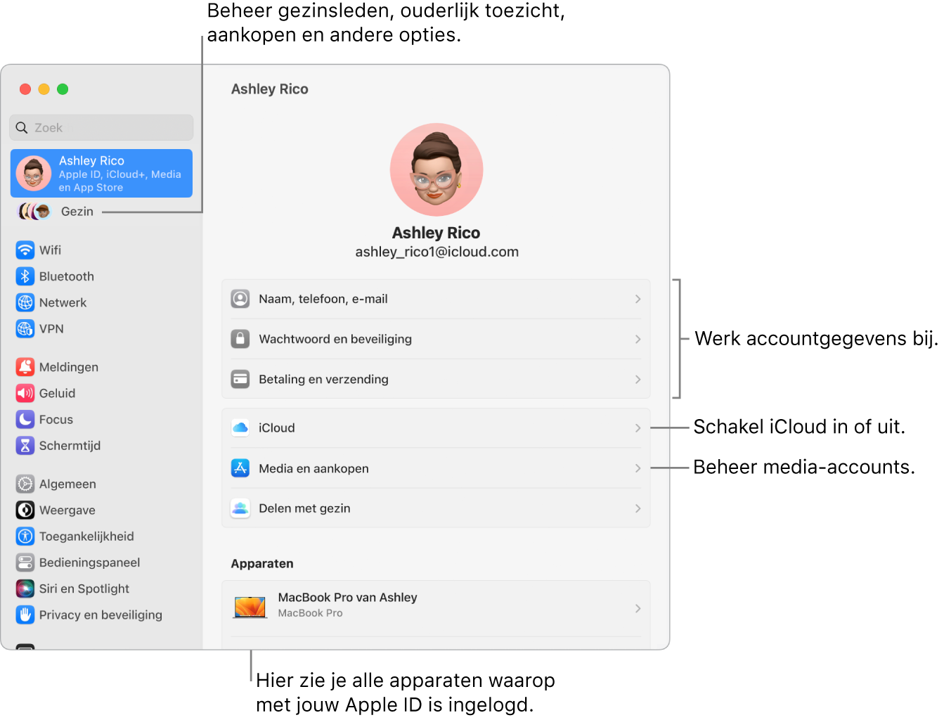This screenshot has height=720, width=944.
Task: Click the person icon of Naam, telefoon, e-mail
Action: tap(240, 299)
